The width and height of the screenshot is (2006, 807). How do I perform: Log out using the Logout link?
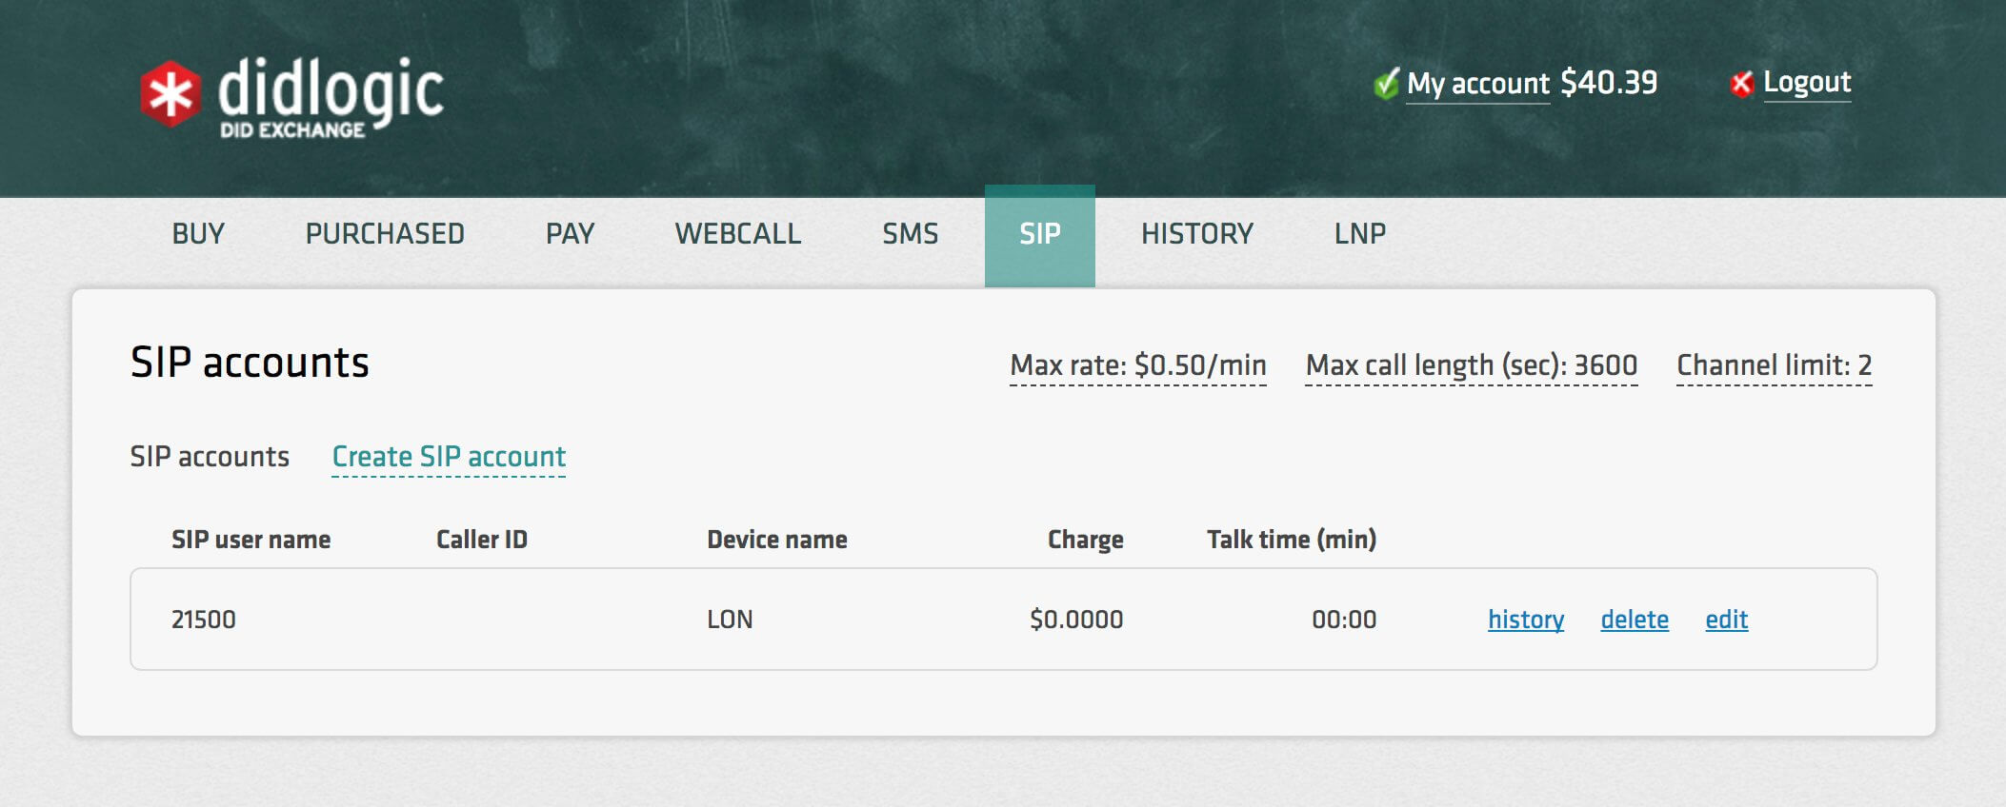click(x=1806, y=82)
